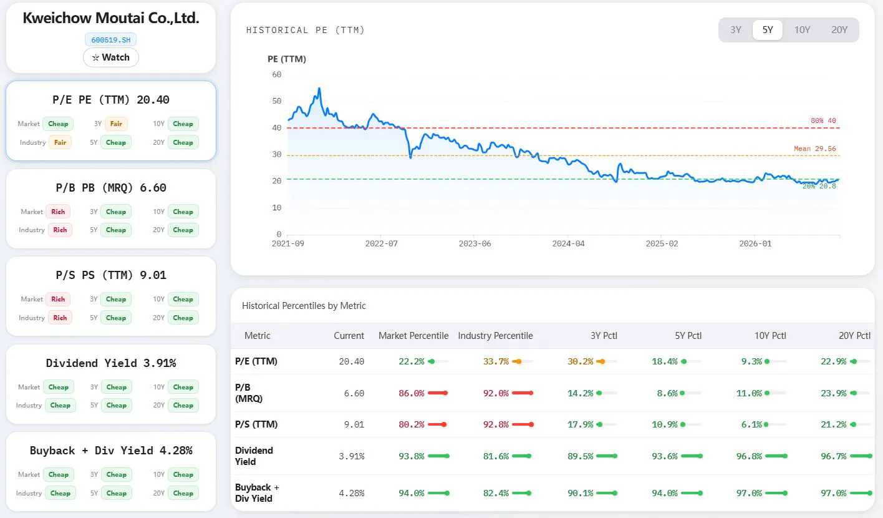This screenshot has width=883, height=518.
Task: Choose the P/S PS (TTM) 9.01 card
Action: tap(111, 296)
